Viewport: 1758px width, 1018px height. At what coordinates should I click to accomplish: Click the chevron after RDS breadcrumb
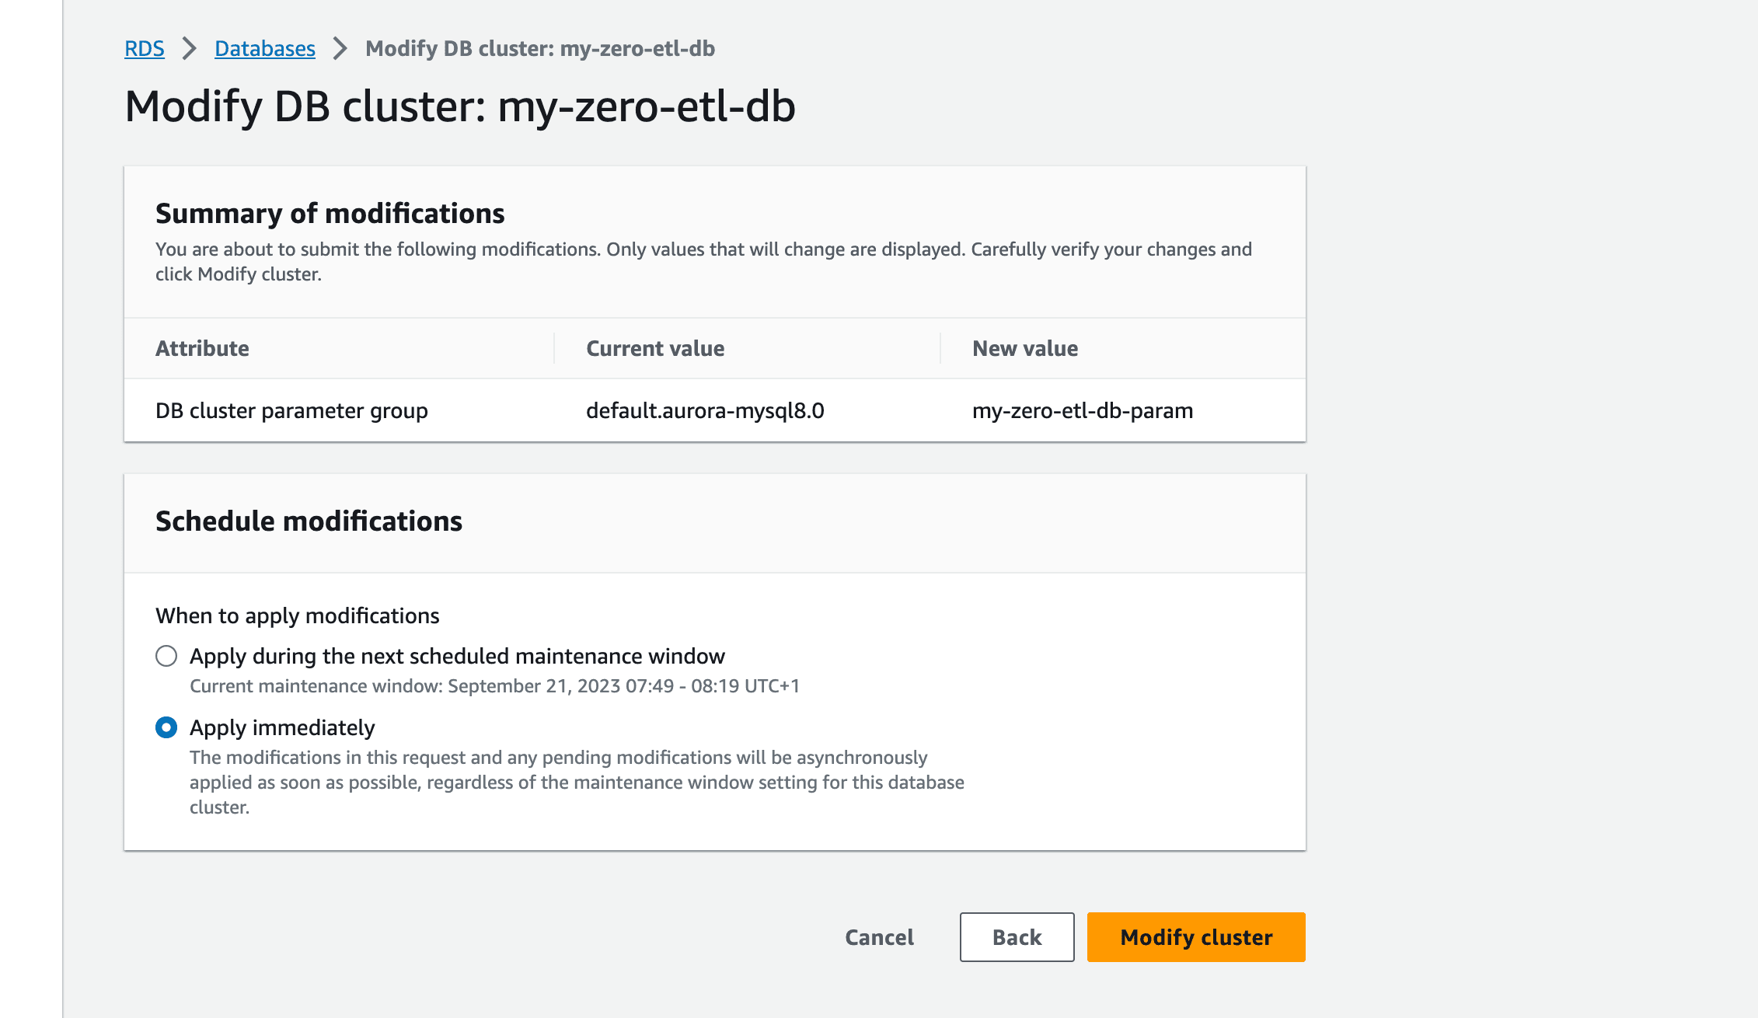point(190,48)
